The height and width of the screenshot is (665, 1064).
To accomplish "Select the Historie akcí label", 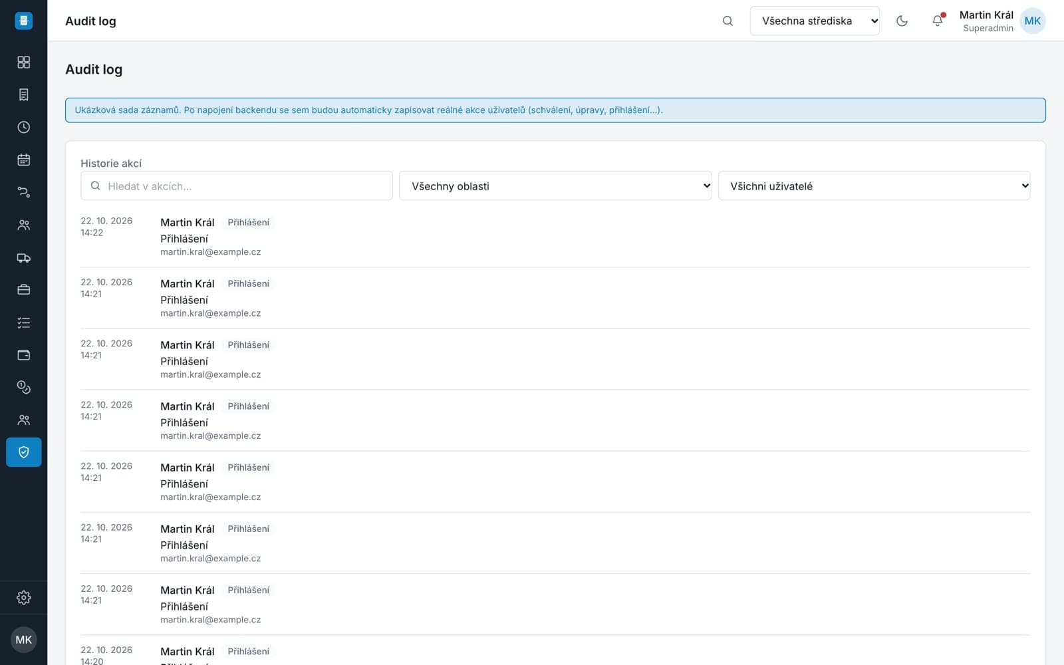I will (x=111, y=163).
